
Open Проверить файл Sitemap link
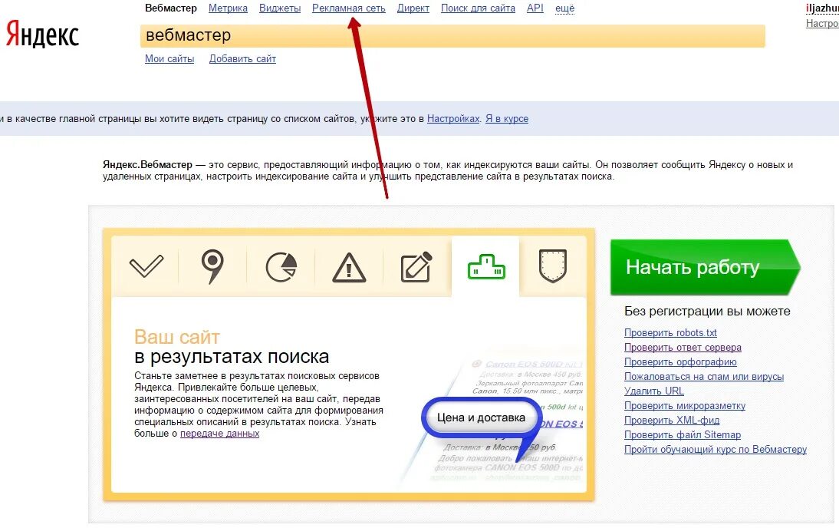point(683,435)
